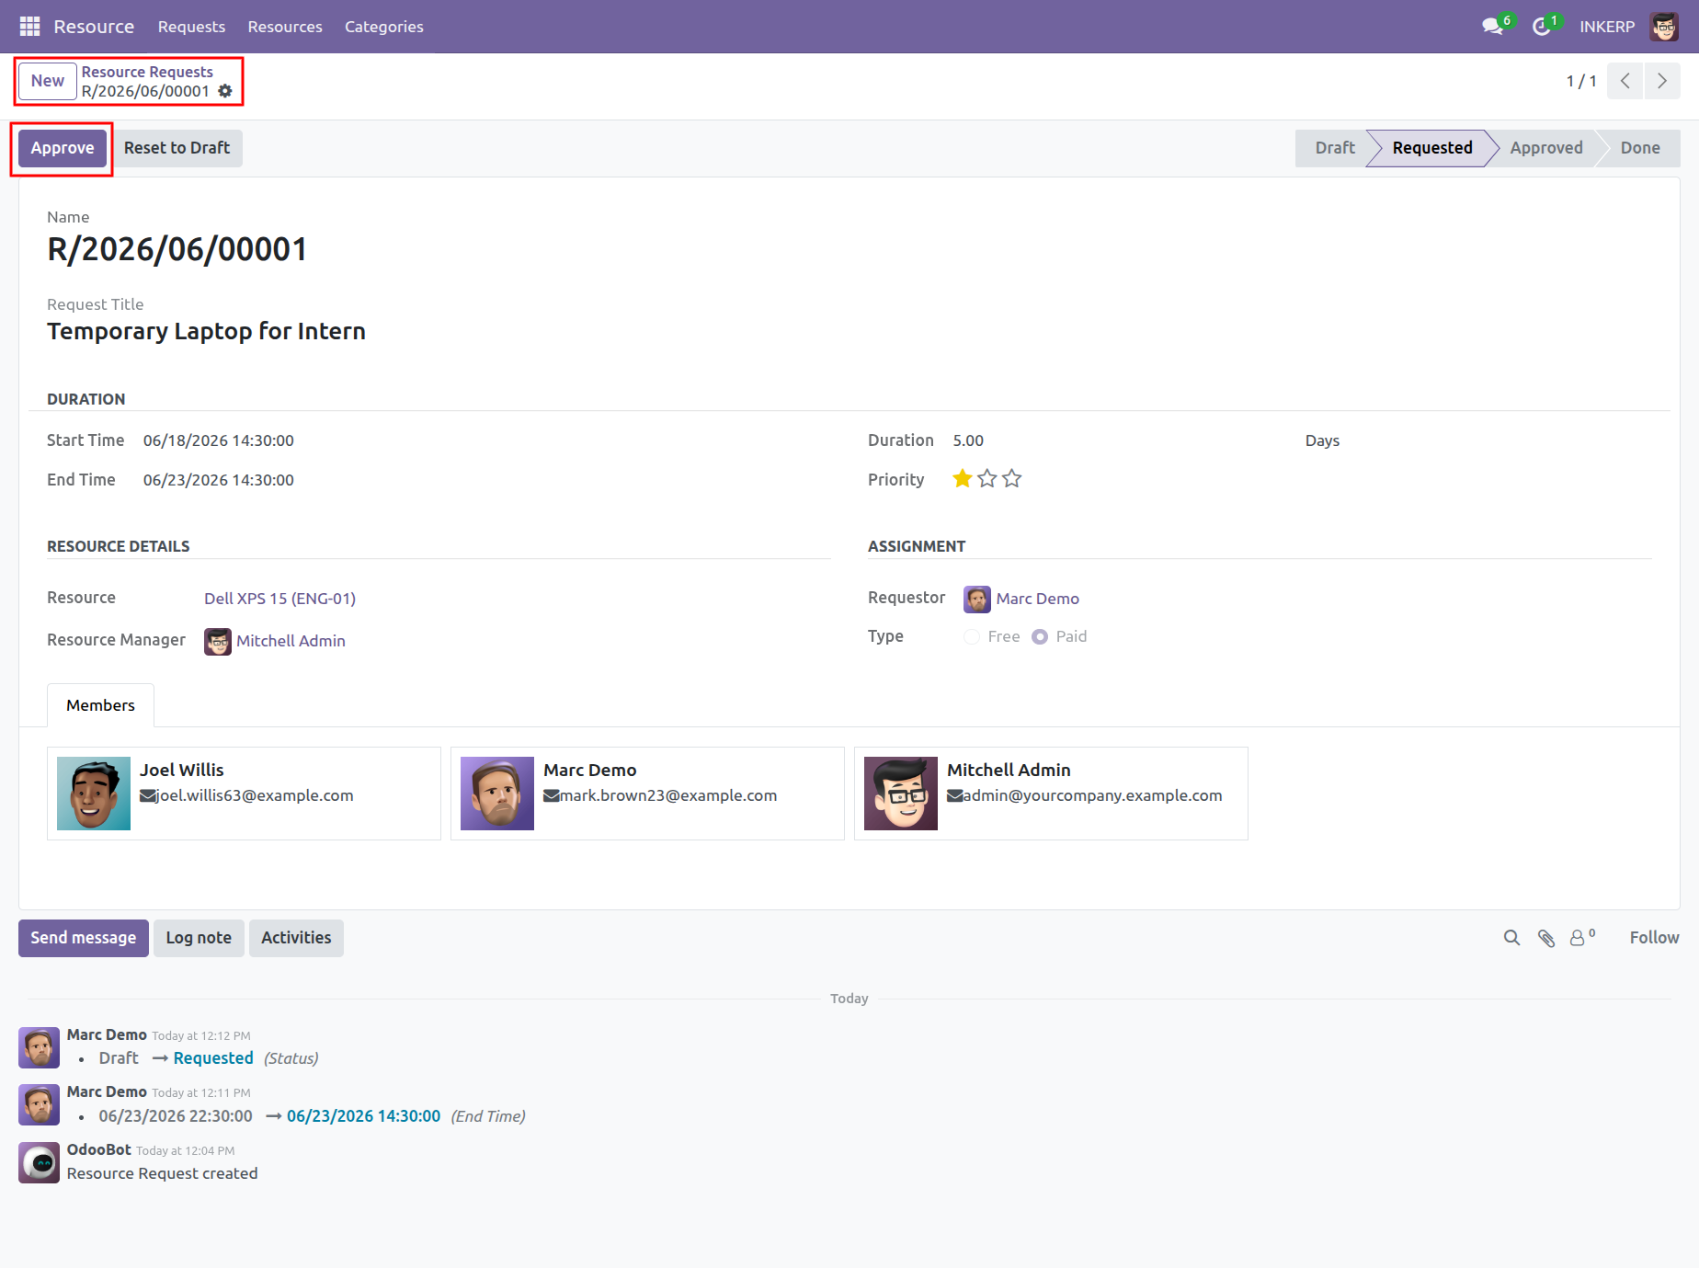
Task: Open the INKERP company switcher
Action: pyautogui.click(x=1607, y=27)
